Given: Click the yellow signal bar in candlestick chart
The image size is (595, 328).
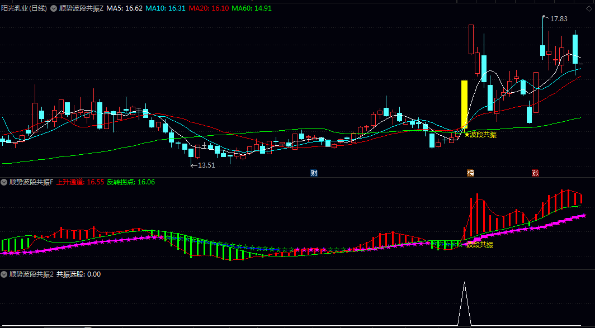Looking at the screenshot, I should click(x=464, y=104).
